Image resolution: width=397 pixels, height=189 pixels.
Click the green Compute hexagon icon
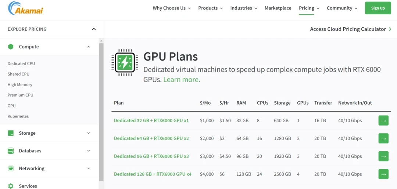(x=11, y=47)
